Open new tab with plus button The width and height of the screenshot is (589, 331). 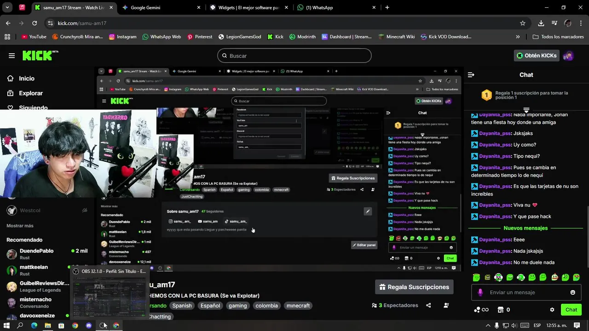tap(387, 7)
